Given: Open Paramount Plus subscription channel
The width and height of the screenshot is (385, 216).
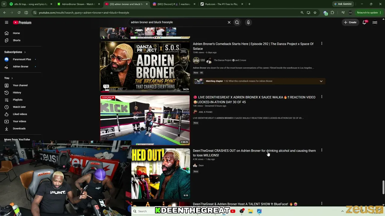Looking at the screenshot, I should (x=22, y=59).
